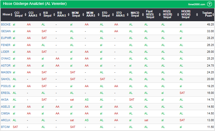Open the EUPWR stock page
The image size is (215, 131).
[6, 38]
